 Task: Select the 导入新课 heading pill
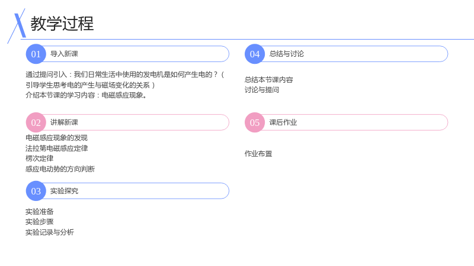click(127, 54)
